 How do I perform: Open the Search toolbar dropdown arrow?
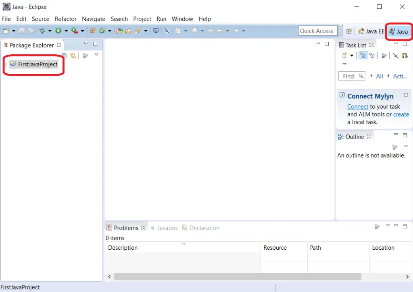(146, 31)
